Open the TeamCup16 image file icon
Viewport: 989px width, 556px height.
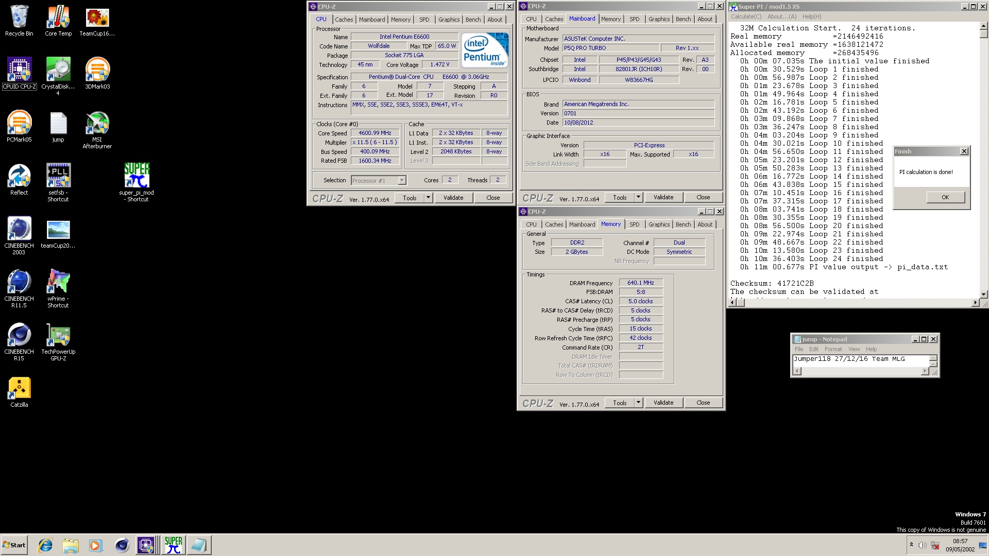pos(97,21)
